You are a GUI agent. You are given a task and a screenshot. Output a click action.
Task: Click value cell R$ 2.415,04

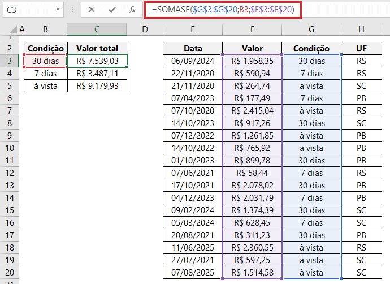[252, 110]
